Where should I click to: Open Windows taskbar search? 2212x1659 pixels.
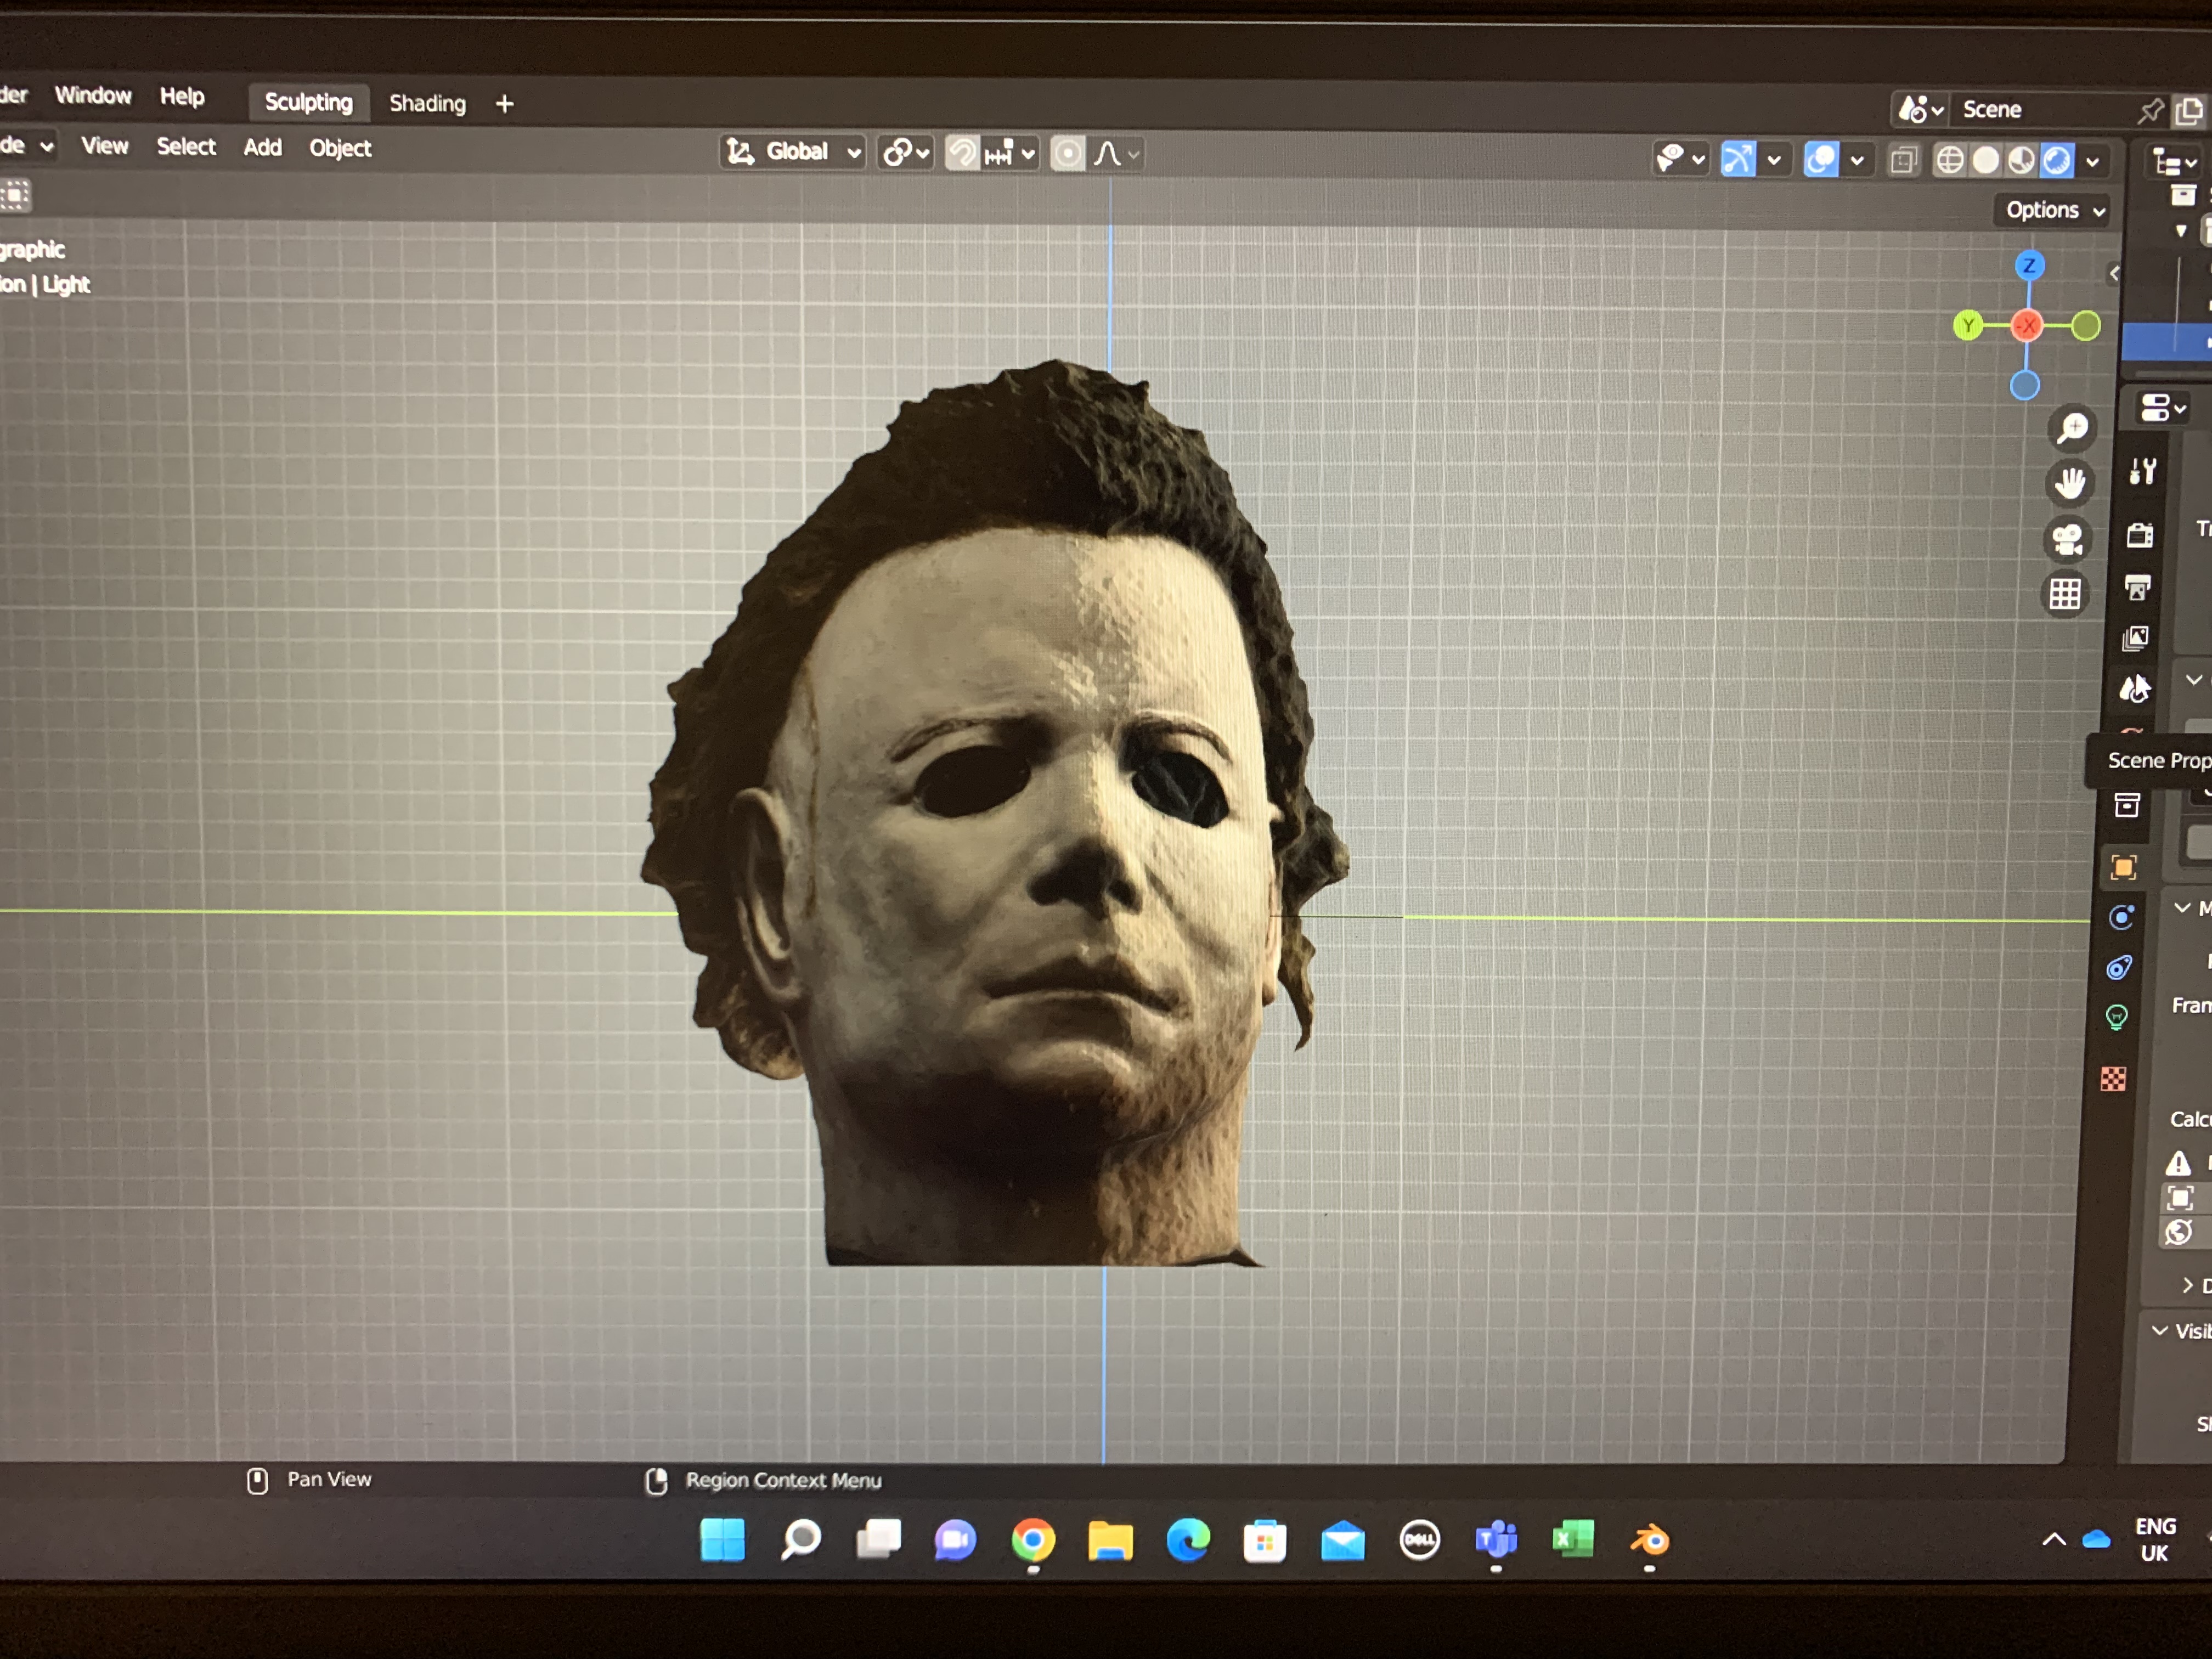(x=801, y=1540)
